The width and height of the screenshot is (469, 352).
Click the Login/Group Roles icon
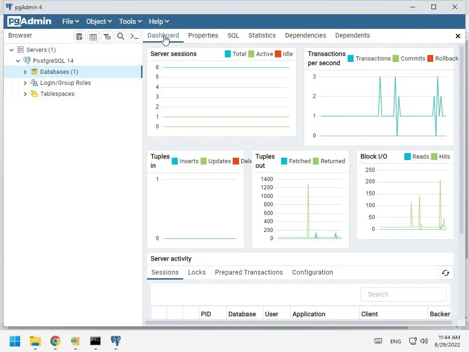34,82
